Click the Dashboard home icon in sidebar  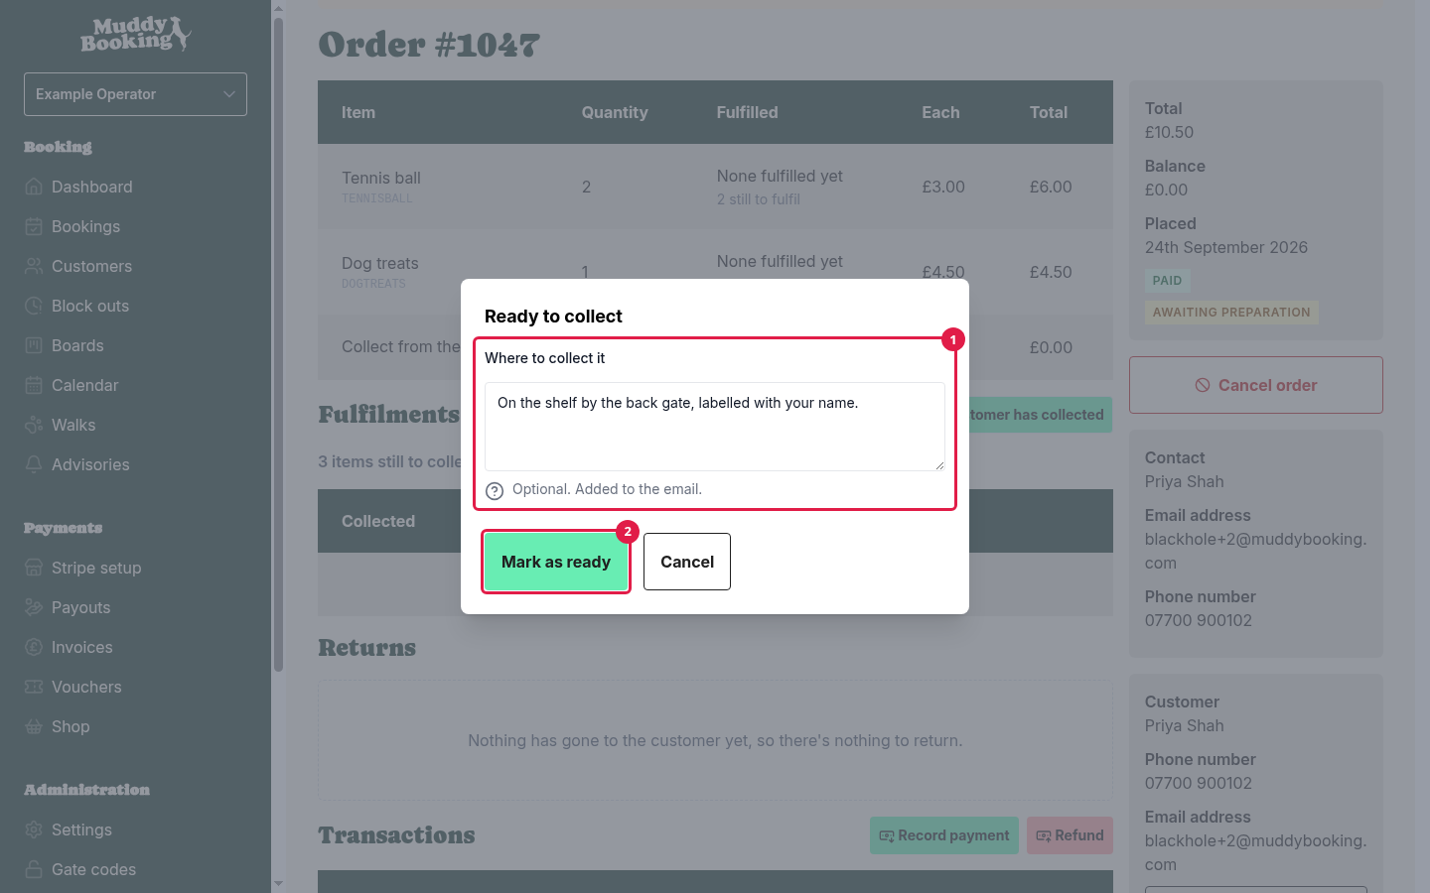[x=34, y=187]
